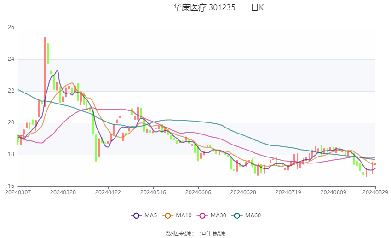Toggle the MA5 legend marker

pos(137,215)
